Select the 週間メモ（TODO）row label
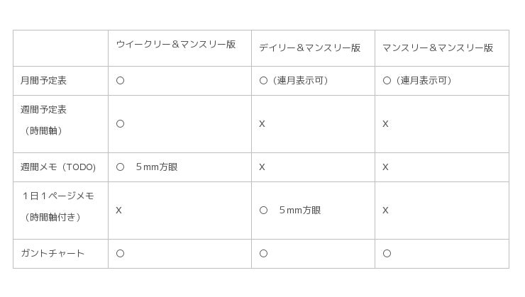 click(x=58, y=167)
